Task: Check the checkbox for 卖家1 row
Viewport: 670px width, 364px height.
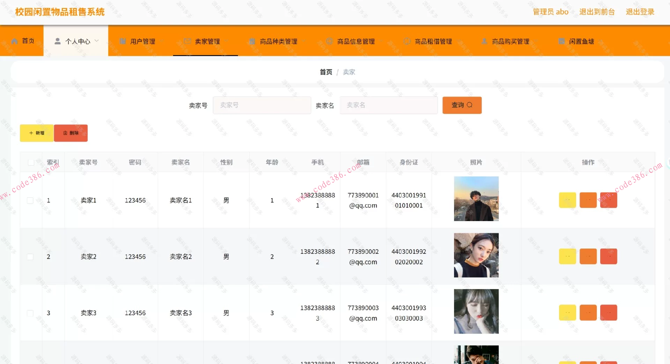Action: tap(30, 200)
